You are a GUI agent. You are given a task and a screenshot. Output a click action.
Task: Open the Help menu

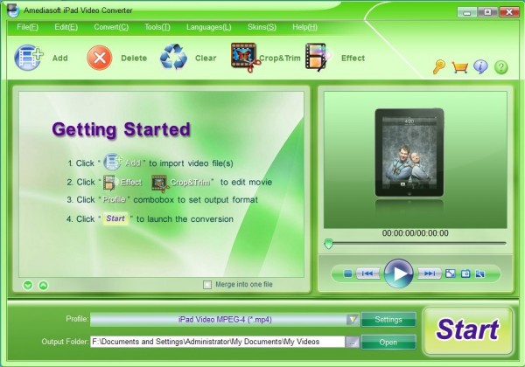pyautogui.click(x=304, y=27)
